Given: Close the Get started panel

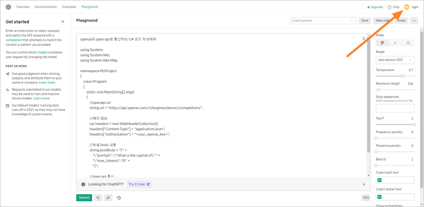Looking at the screenshot, I should (x=63, y=22).
